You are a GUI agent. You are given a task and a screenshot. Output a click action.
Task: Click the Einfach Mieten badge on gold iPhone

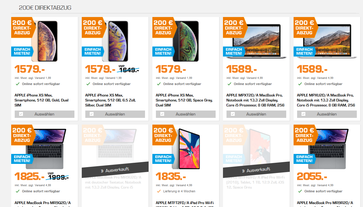point(21,51)
